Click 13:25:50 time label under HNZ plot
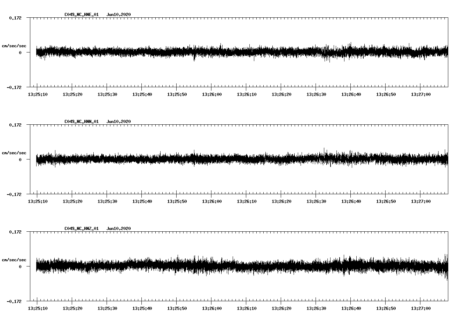 pyautogui.click(x=177, y=308)
